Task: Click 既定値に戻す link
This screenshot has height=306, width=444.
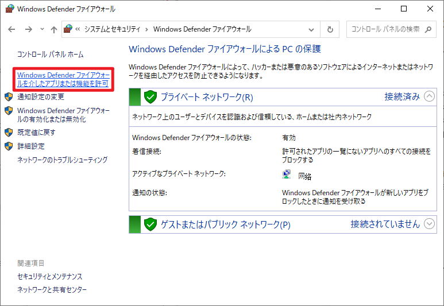Action: 36,132
